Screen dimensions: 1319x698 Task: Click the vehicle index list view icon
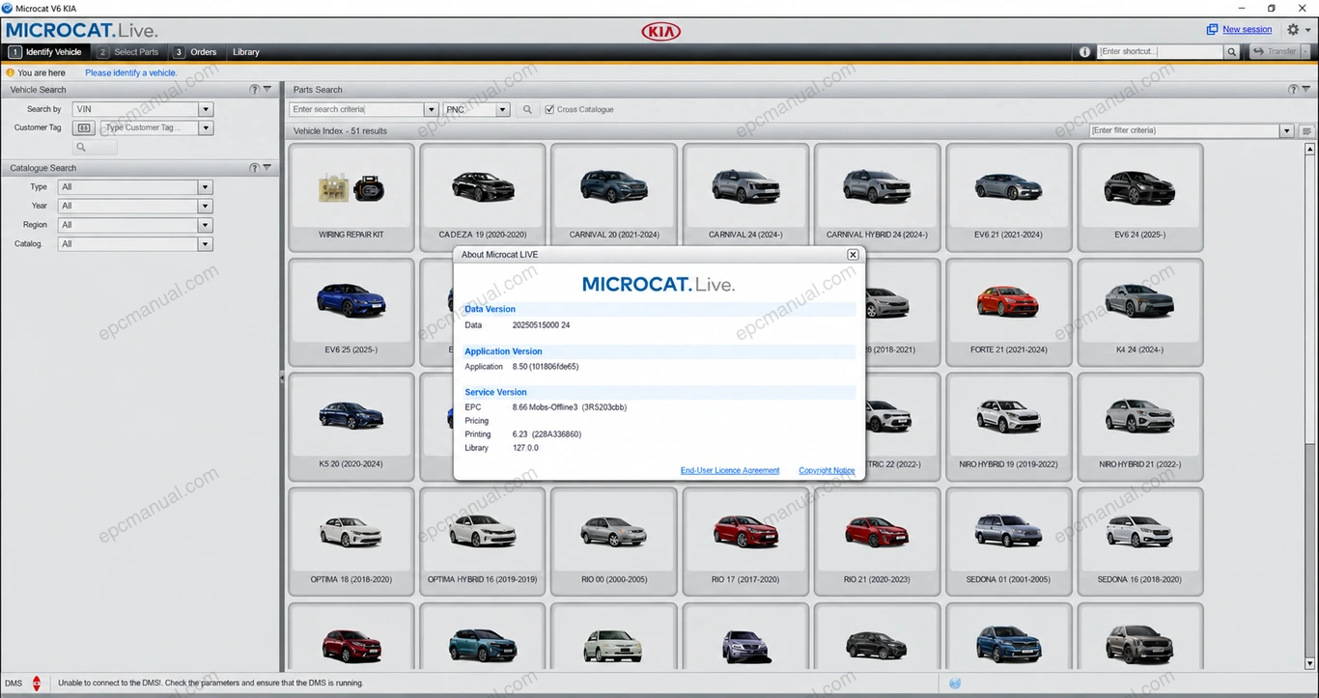coord(1306,131)
